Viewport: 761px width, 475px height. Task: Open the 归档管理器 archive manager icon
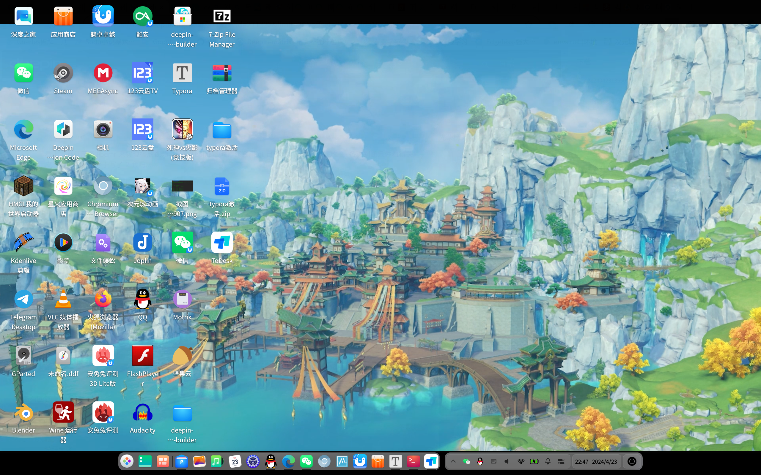(222, 73)
